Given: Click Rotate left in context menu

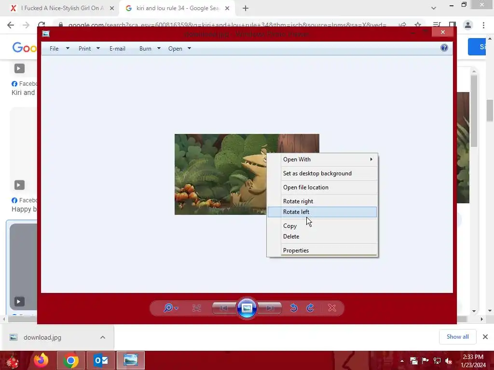Looking at the screenshot, I should (322, 212).
